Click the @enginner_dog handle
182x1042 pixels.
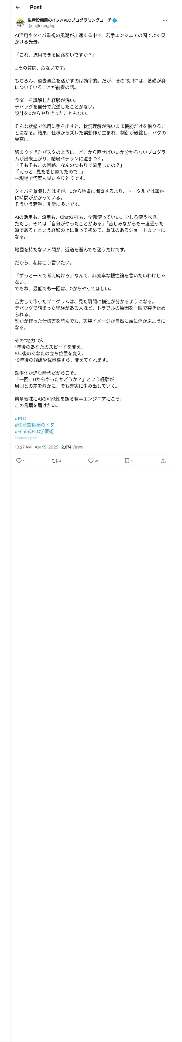pyautogui.click(x=41, y=25)
